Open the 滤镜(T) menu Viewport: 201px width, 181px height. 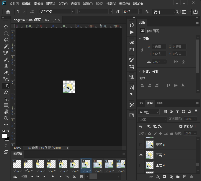(88, 4)
